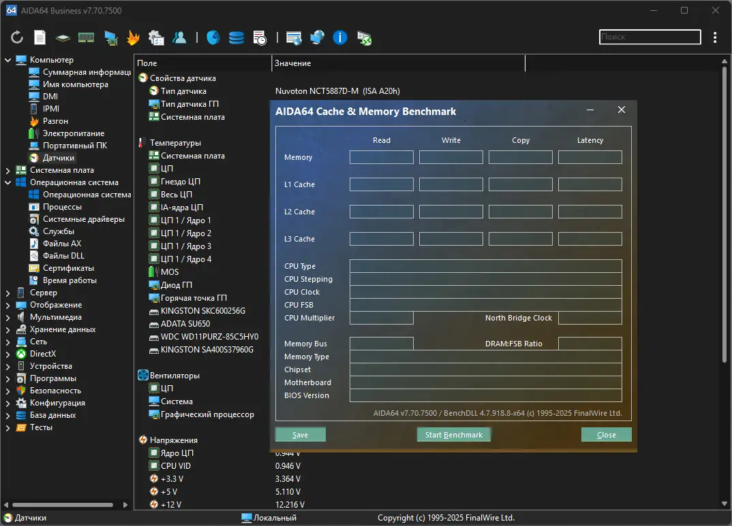
Task: Launch the System Stability Test flame icon
Action: click(x=134, y=37)
